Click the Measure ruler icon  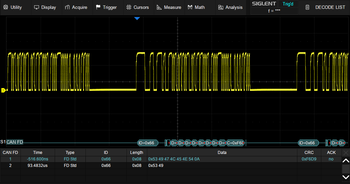pos(159,7)
